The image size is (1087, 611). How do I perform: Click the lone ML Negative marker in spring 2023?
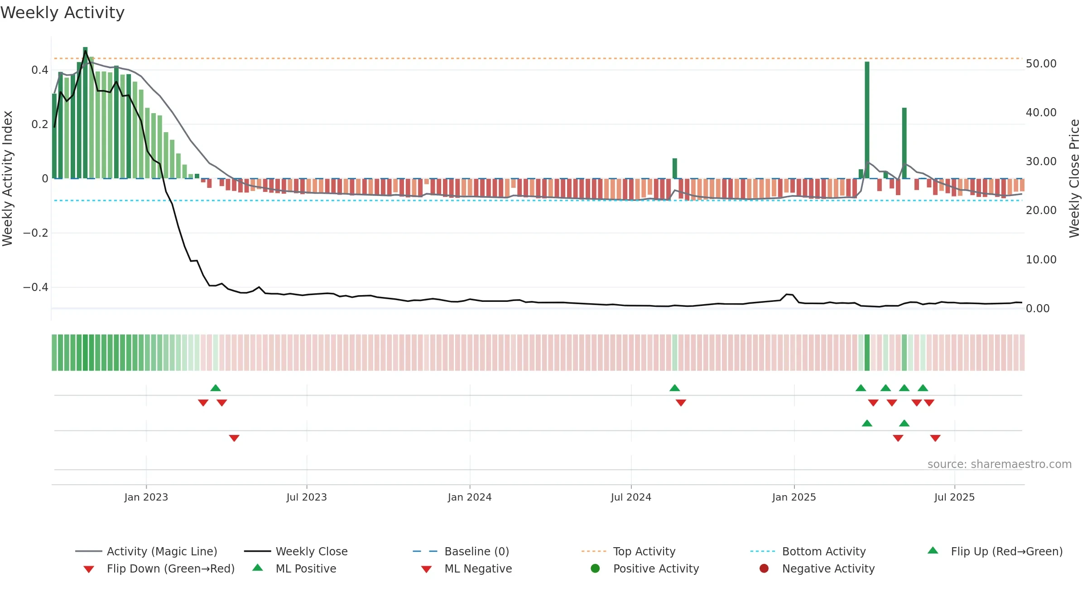234,438
